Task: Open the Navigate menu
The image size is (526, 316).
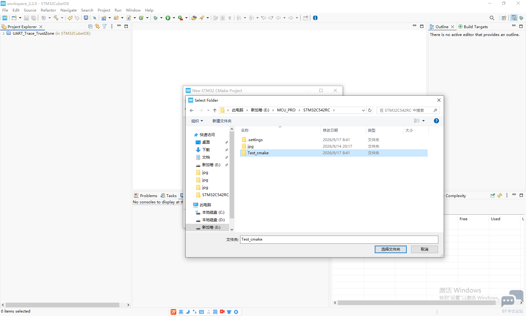Action: [69, 10]
